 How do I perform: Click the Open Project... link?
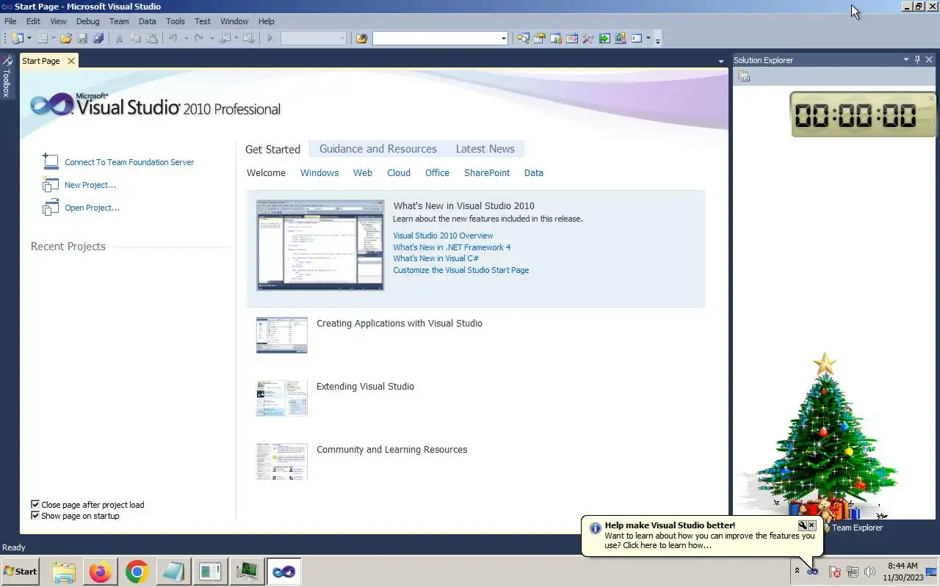(x=92, y=208)
